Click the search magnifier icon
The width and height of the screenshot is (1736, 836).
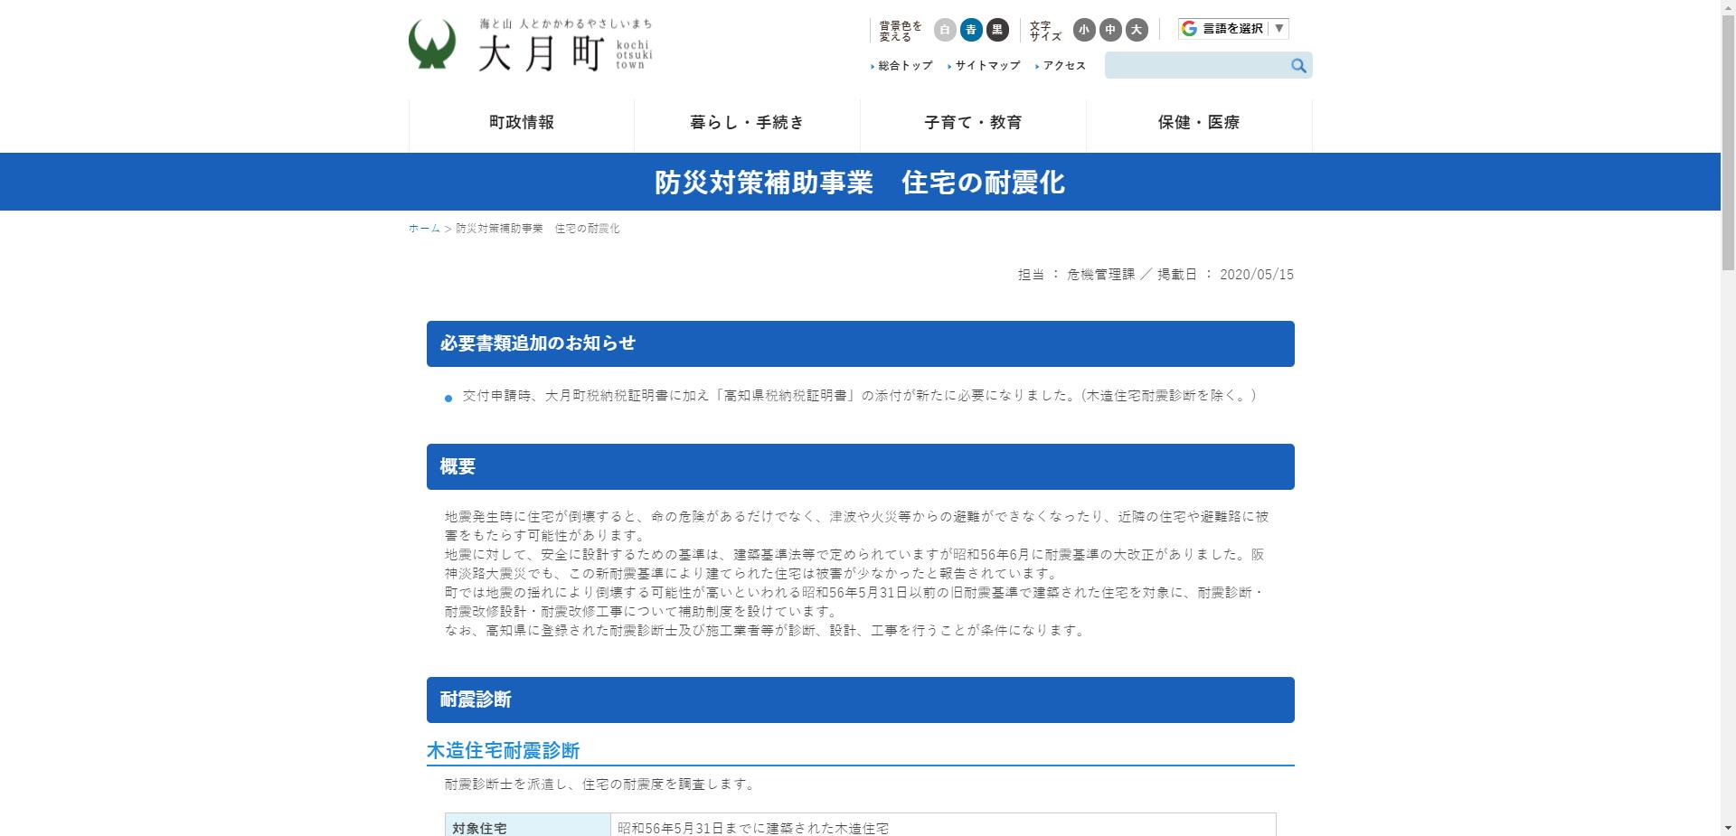click(1298, 65)
